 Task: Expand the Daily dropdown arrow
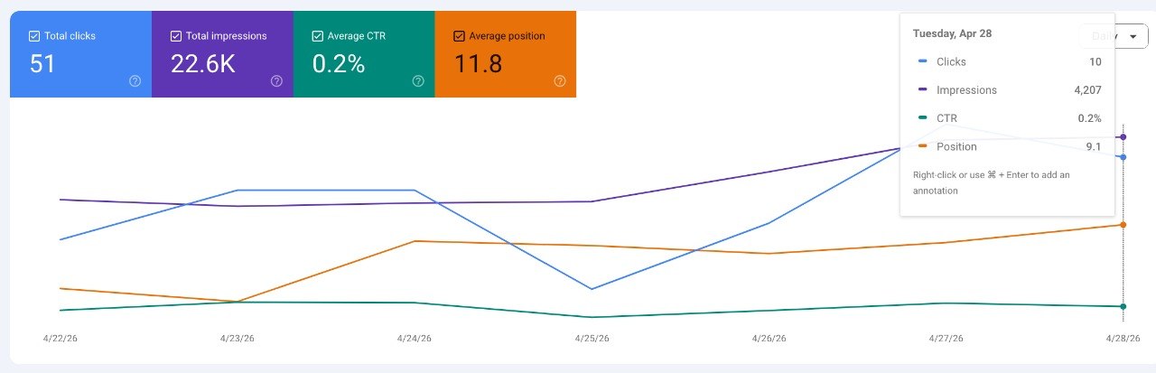coord(1133,36)
